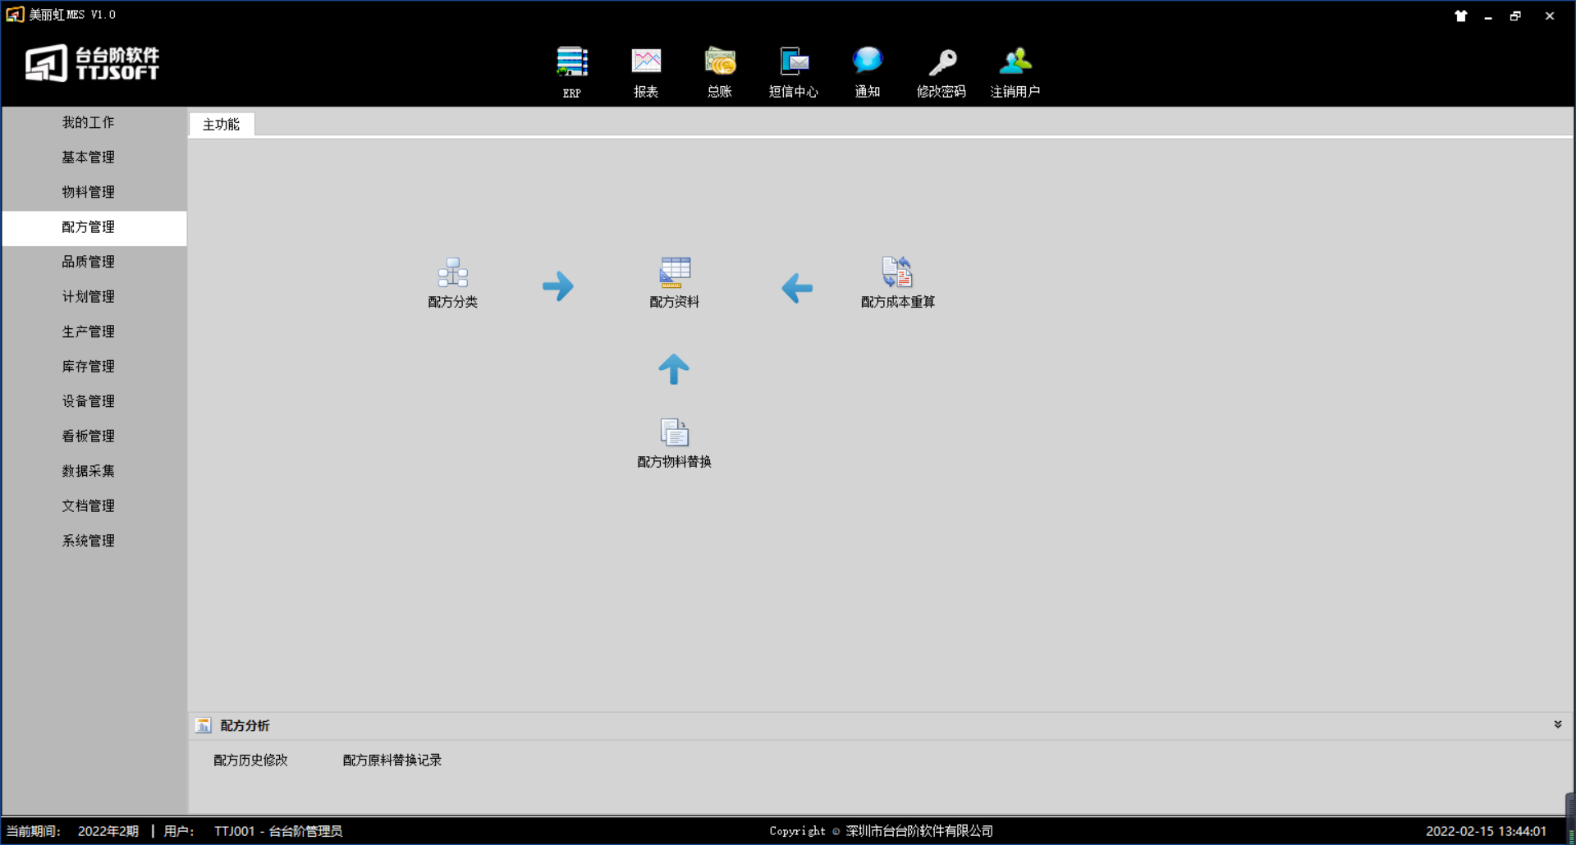Select 物料管理 in sidebar menu

pos(89,192)
